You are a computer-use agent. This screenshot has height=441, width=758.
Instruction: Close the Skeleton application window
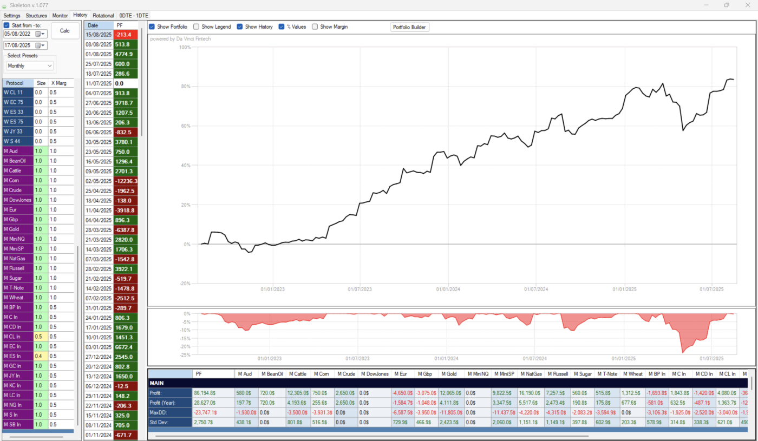click(749, 5)
